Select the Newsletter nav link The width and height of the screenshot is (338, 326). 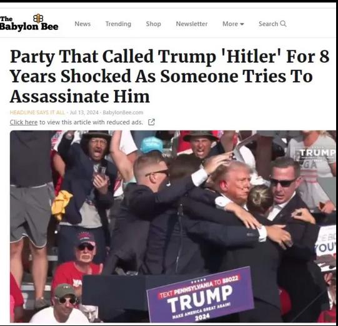[192, 24]
